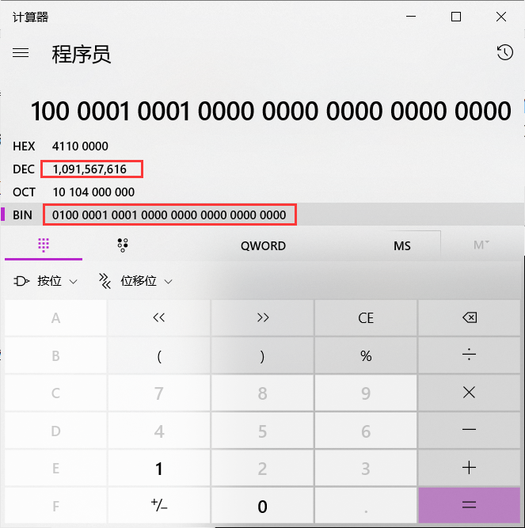Click the plus operator key
Viewport: 525px width, 528px height.
[x=470, y=468]
